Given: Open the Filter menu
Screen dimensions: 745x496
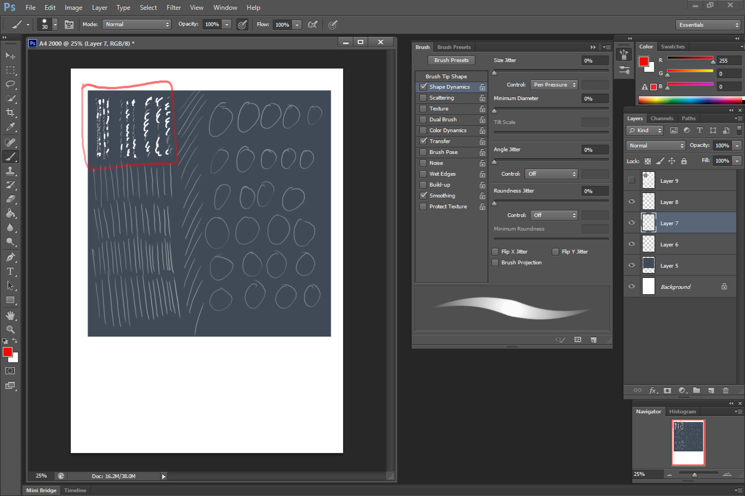Looking at the screenshot, I should tap(173, 7).
